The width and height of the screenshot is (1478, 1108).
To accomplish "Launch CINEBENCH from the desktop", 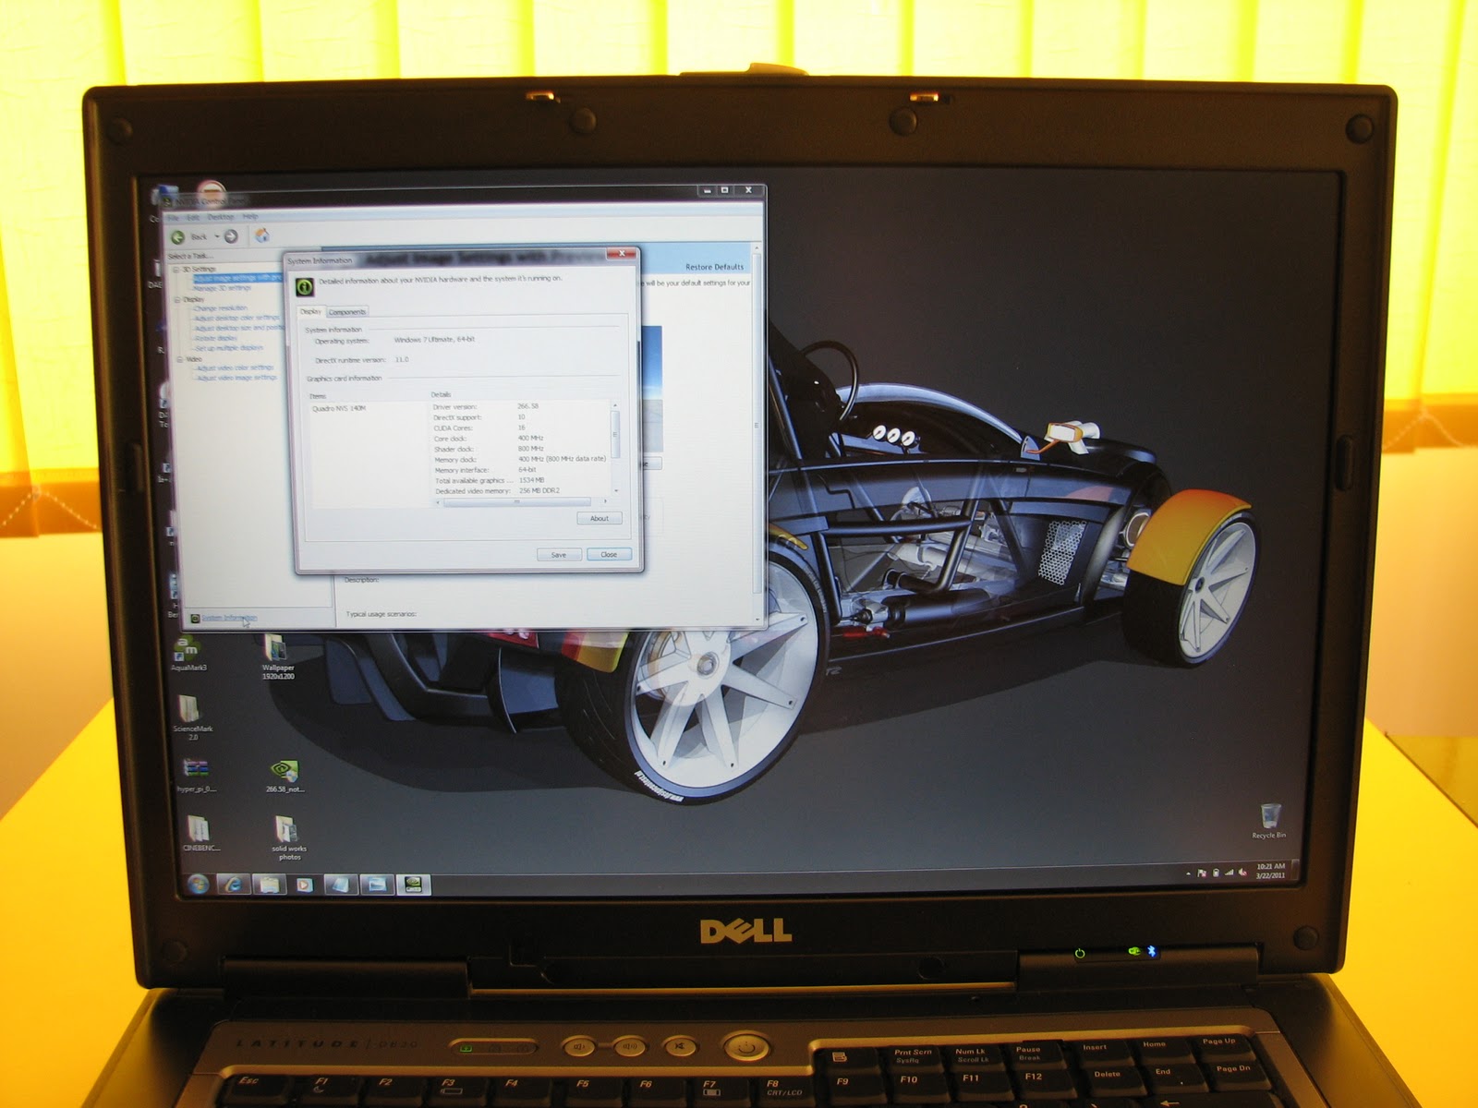I will pyautogui.click(x=199, y=829).
